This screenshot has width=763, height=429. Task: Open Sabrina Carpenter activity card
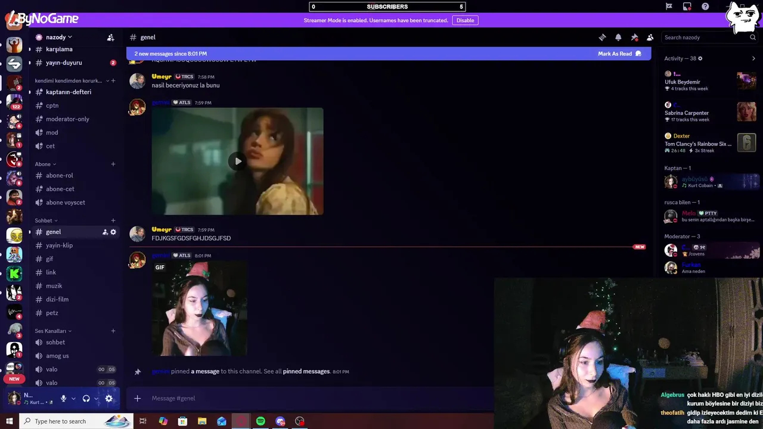pos(710,112)
